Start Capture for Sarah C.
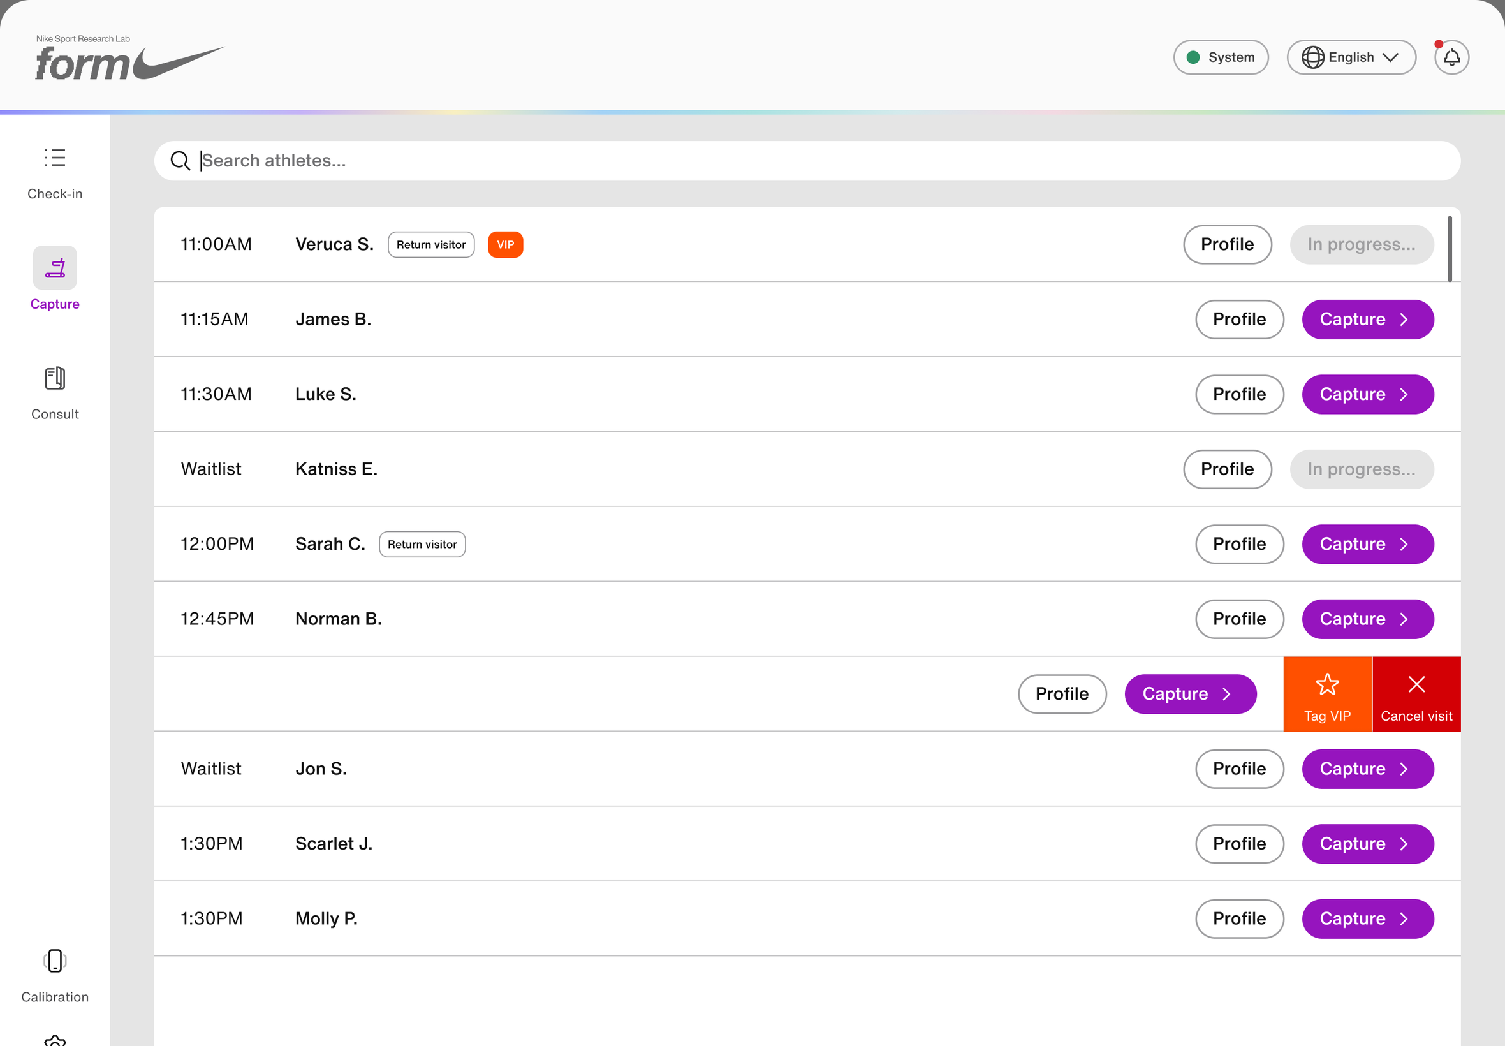The height and width of the screenshot is (1046, 1505). [1367, 544]
